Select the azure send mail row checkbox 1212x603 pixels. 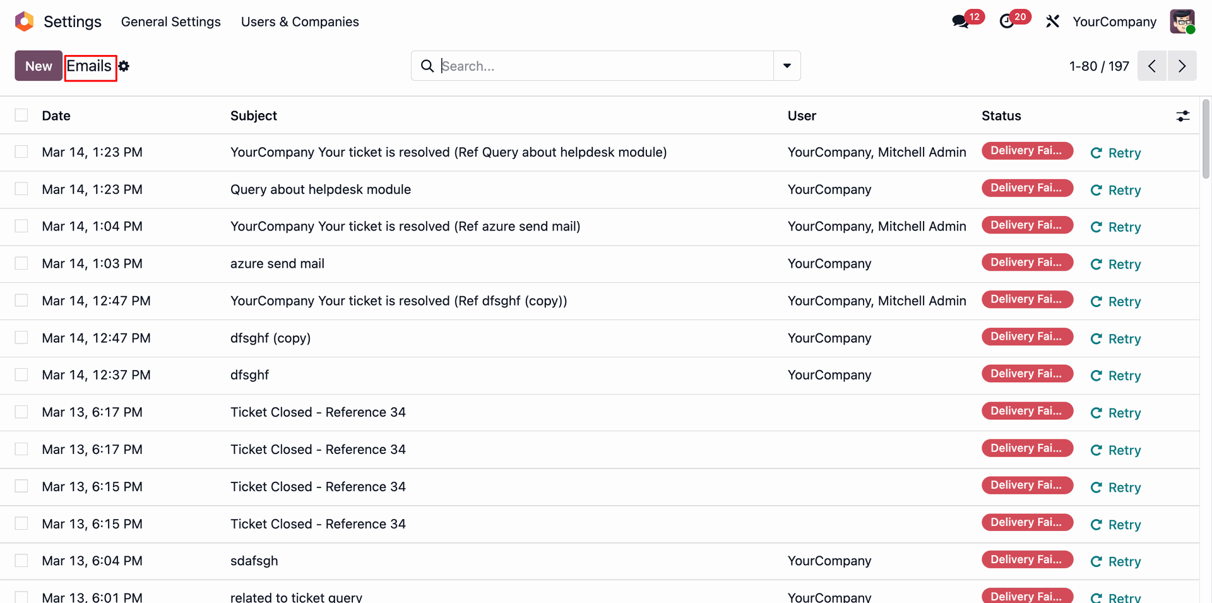(x=21, y=263)
